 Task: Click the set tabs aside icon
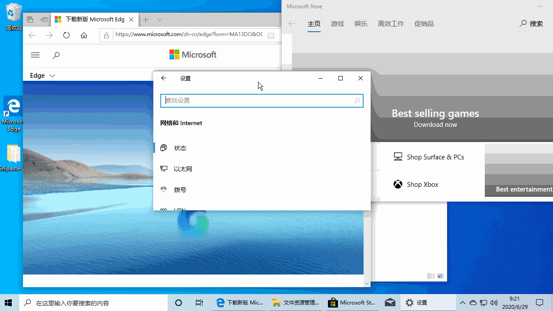pyautogui.click(x=44, y=20)
